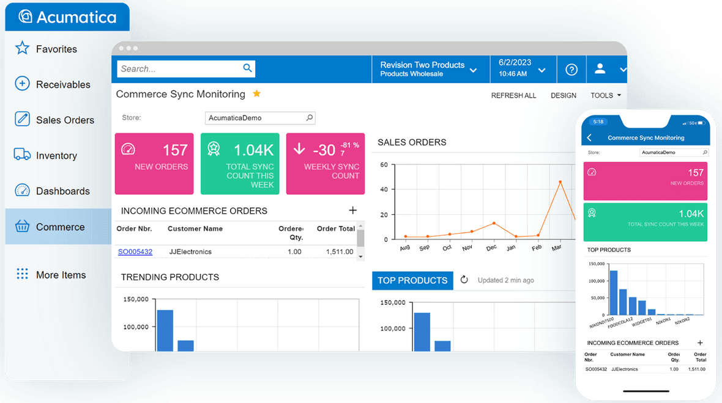Image resolution: width=722 pixels, height=403 pixels.
Task: Click the TOP PRODUCTS header button
Action: [x=412, y=280]
